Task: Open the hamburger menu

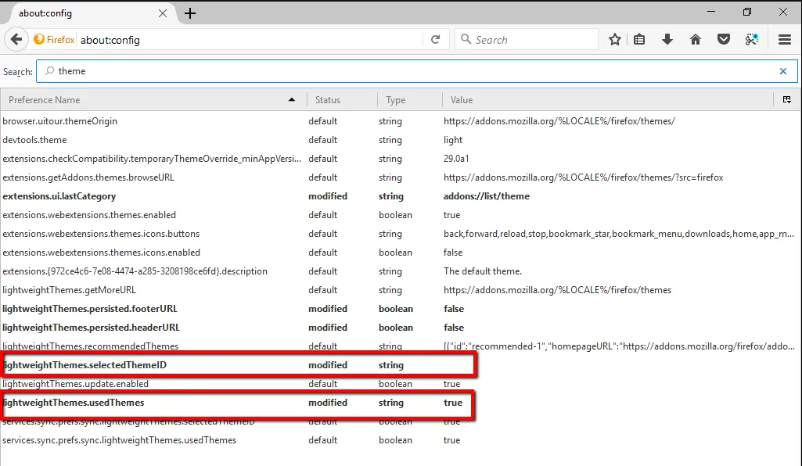Action: (x=785, y=39)
